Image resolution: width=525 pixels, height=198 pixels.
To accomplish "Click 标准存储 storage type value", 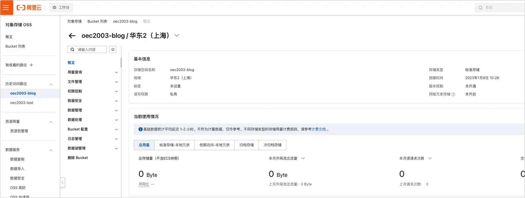I will pos(472,70).
